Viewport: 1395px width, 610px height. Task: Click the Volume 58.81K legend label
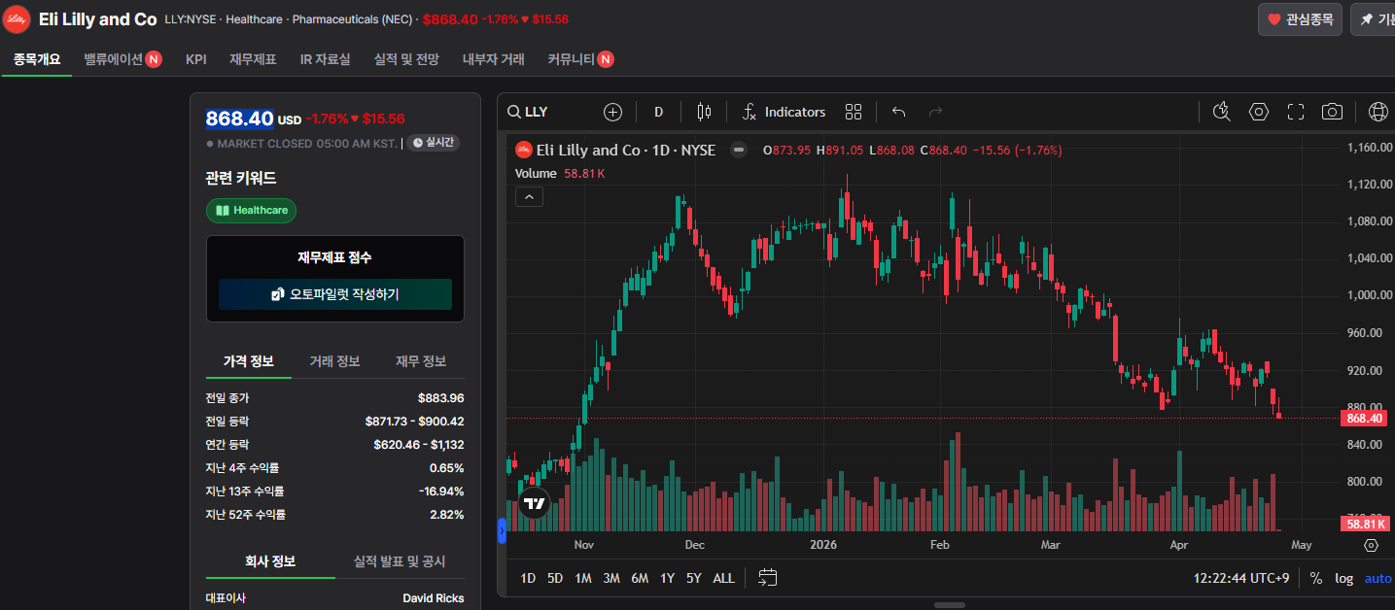(x=560, y=174)
